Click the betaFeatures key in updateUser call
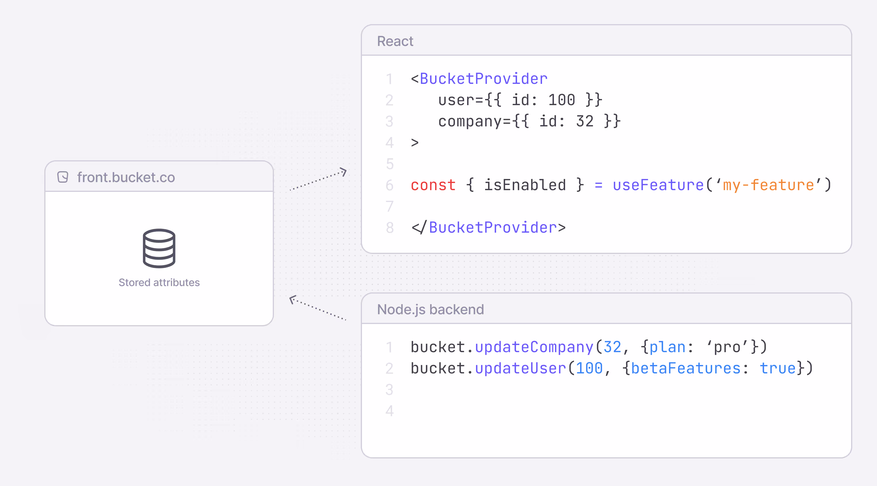This screenshot has width=877, height=486. [686, 369]
